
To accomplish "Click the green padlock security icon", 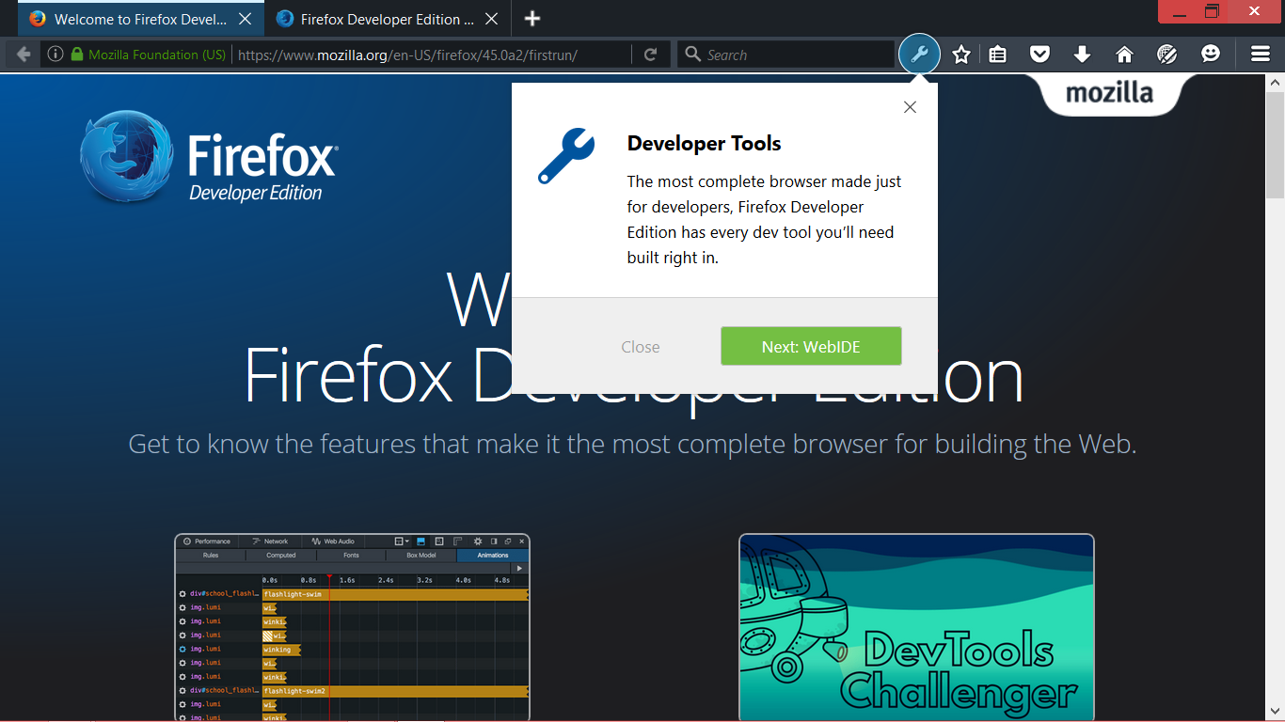I will click(x=77, y=55).
